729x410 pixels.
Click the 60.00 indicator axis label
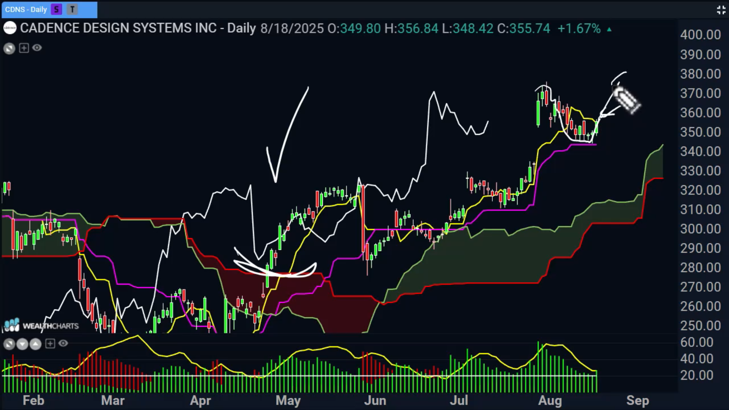pyautogui.click(x=697, y=342)
